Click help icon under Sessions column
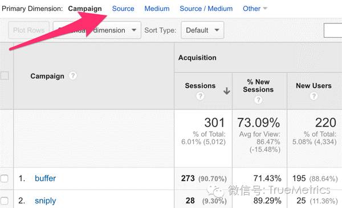342x208 pixels. (200, 96)
